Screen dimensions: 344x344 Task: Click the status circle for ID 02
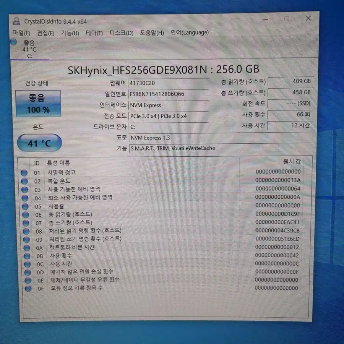tap(24, 181)
